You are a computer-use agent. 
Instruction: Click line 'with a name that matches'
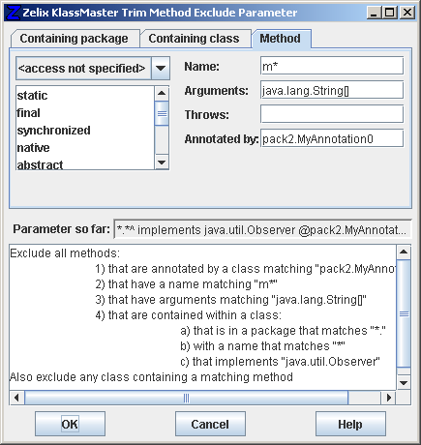pyautogui.click(x=262, y=346)
